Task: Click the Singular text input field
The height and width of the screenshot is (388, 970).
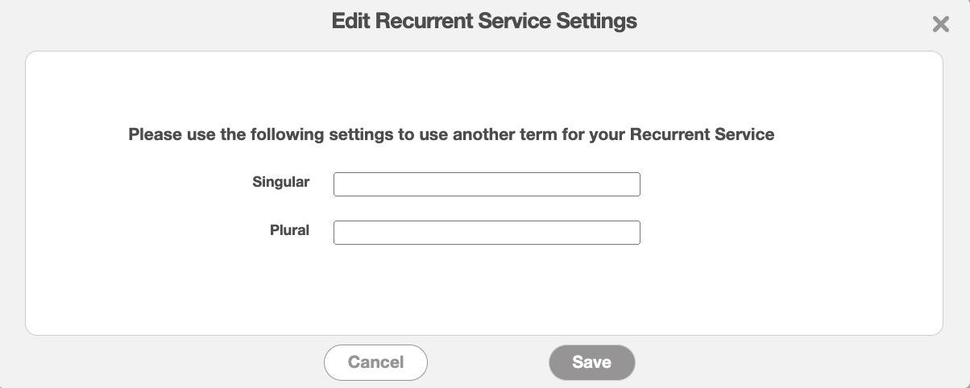Action: [x=487, y=184]
